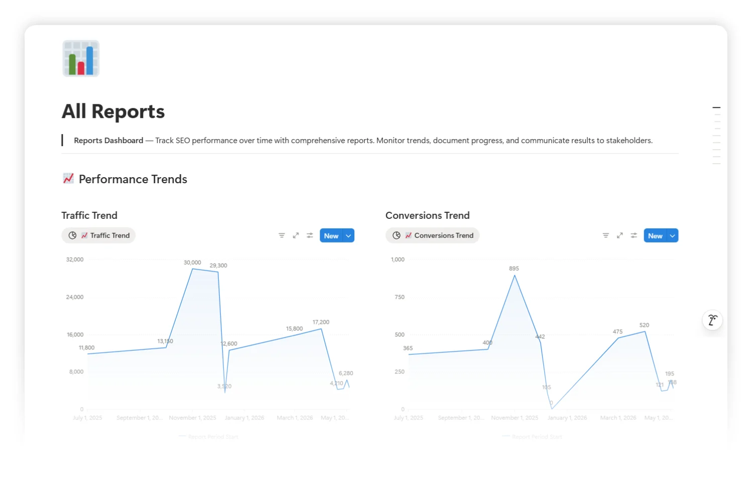
Task: Click the Conversions Trend heading text
Action: tap(427, 215)
